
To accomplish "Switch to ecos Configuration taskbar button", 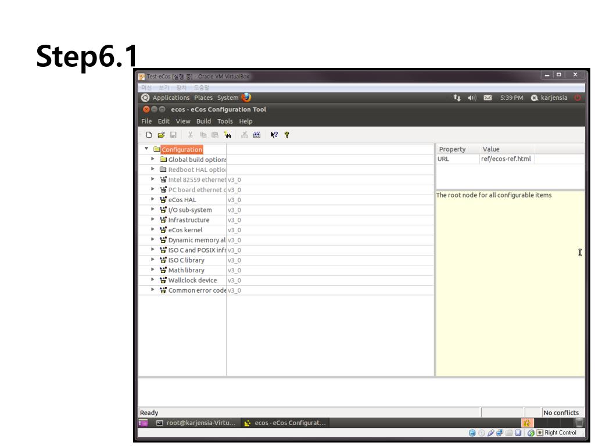I will point(285,423).
